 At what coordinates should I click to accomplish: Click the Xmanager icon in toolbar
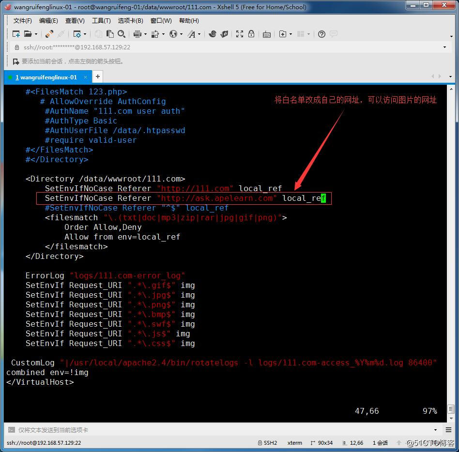224,34
